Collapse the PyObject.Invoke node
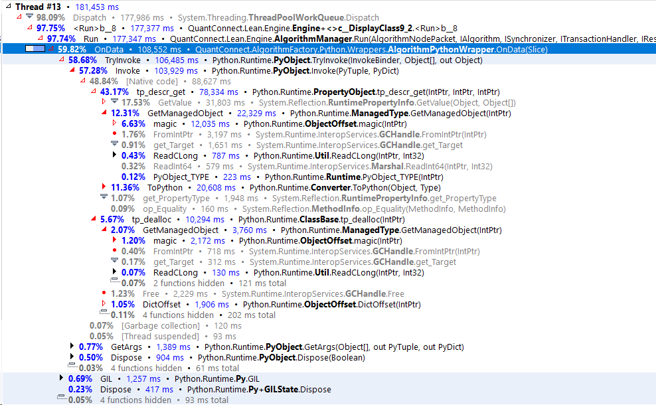This screenshot has height=405, width=656. point(72,70)
